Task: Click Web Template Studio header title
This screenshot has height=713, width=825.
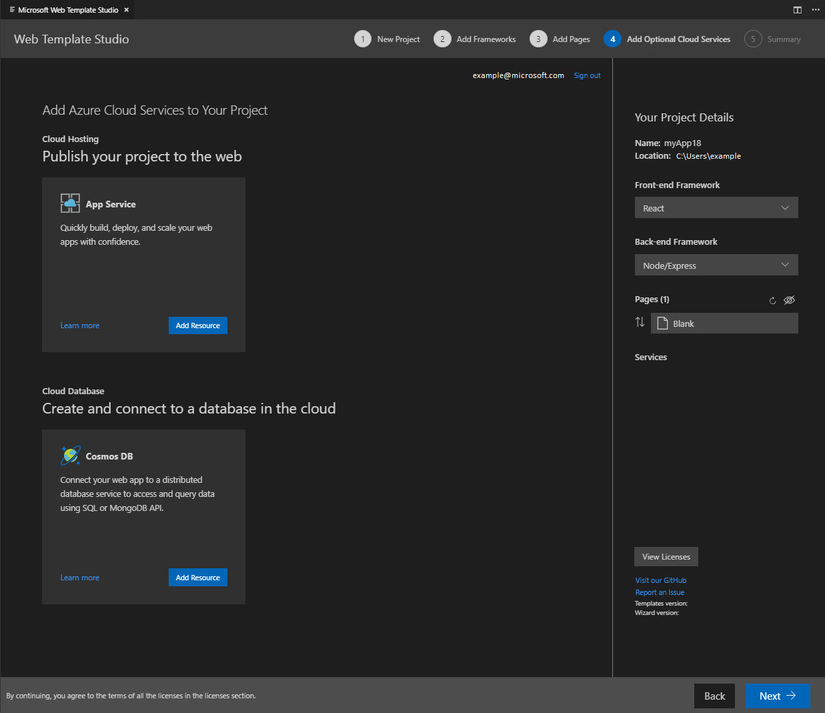Action: [x=71, y=39]
